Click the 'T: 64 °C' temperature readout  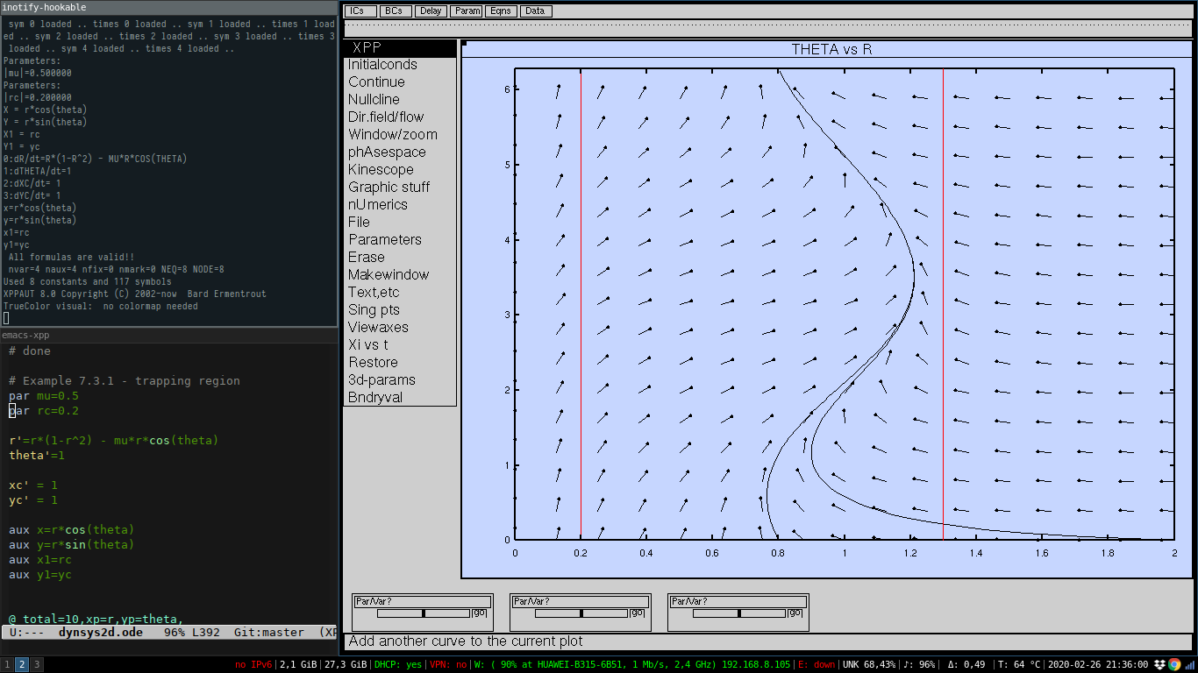click(1019, 664)
